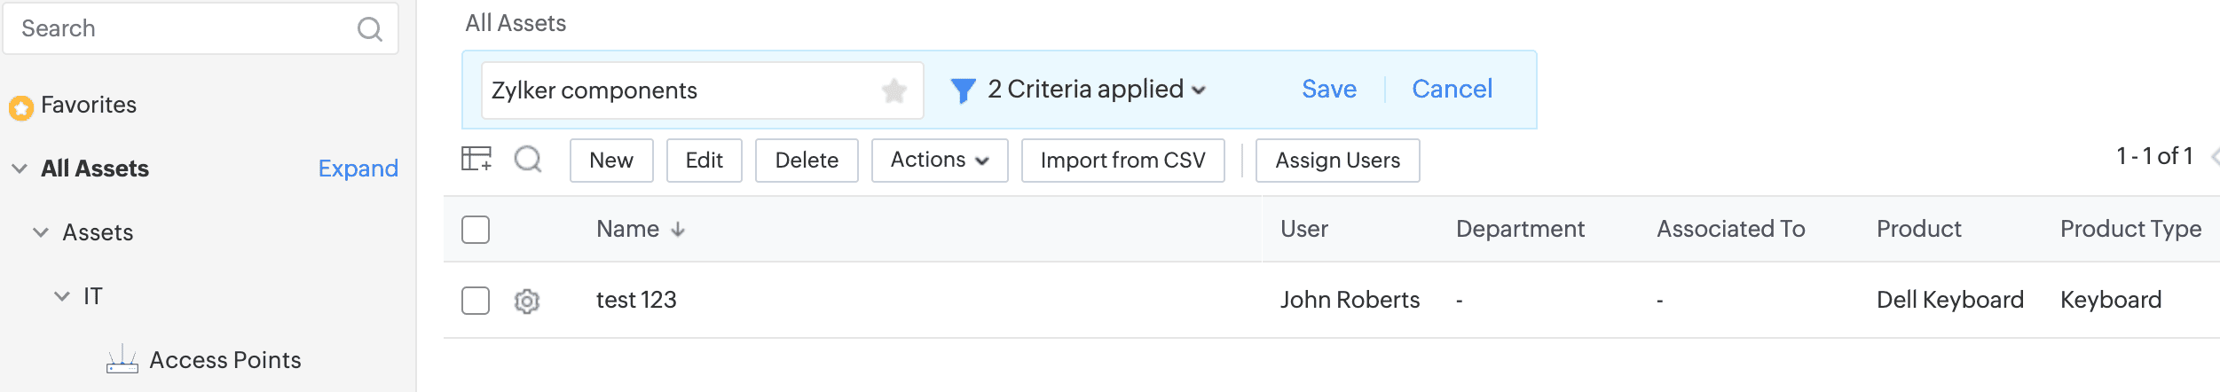Open the gear settings for test 123
This screenshot has width=2220, height=392.
pyautogui.click(x=527, y=302)
